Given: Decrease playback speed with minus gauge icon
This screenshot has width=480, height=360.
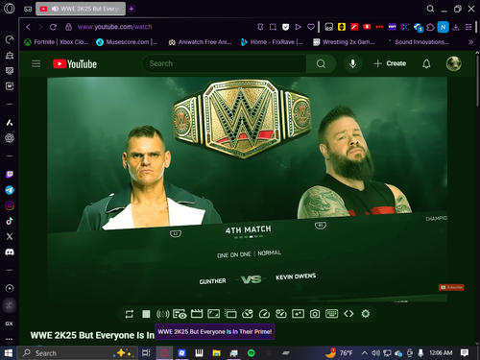Looking at the screenshot, I should click(248, 314).
